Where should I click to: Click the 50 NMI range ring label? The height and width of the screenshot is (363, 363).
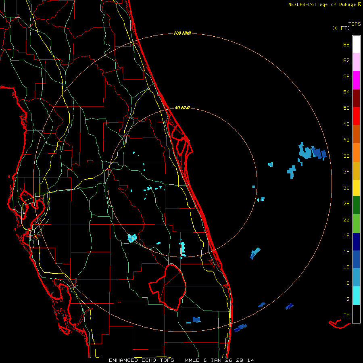pos(182,108)
